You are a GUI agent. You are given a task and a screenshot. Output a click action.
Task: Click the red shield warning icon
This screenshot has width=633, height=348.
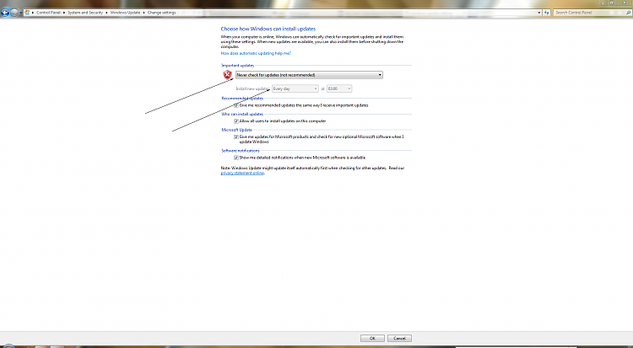tap(227, 75)
